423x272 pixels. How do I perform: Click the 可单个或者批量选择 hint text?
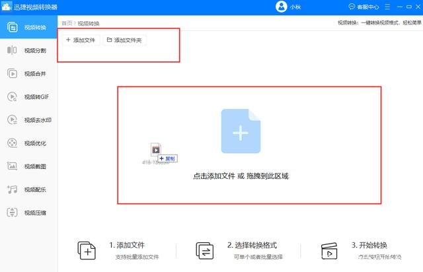click(x=258, y=257)
